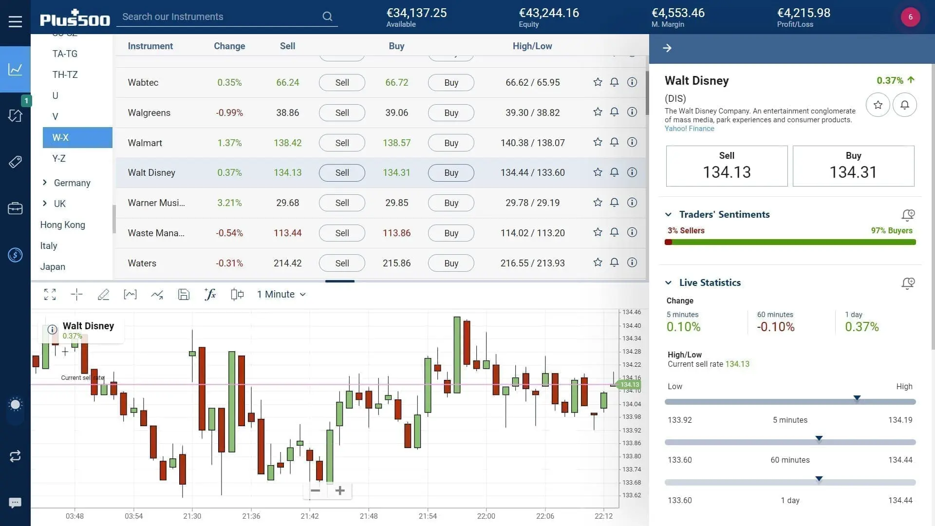Collapse Live Statistics section
The width and height of the screenshot is (935, 526).
[668, 282]
